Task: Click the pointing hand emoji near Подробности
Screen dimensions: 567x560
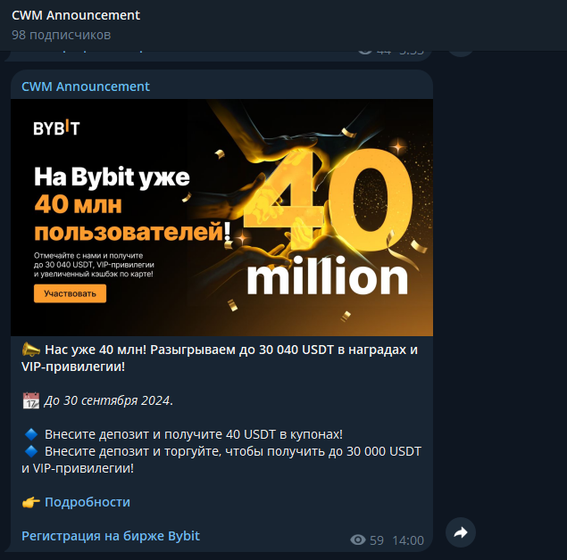Action: tap(31, 502)
